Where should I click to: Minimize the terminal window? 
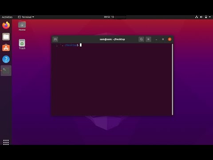[156, 39]
